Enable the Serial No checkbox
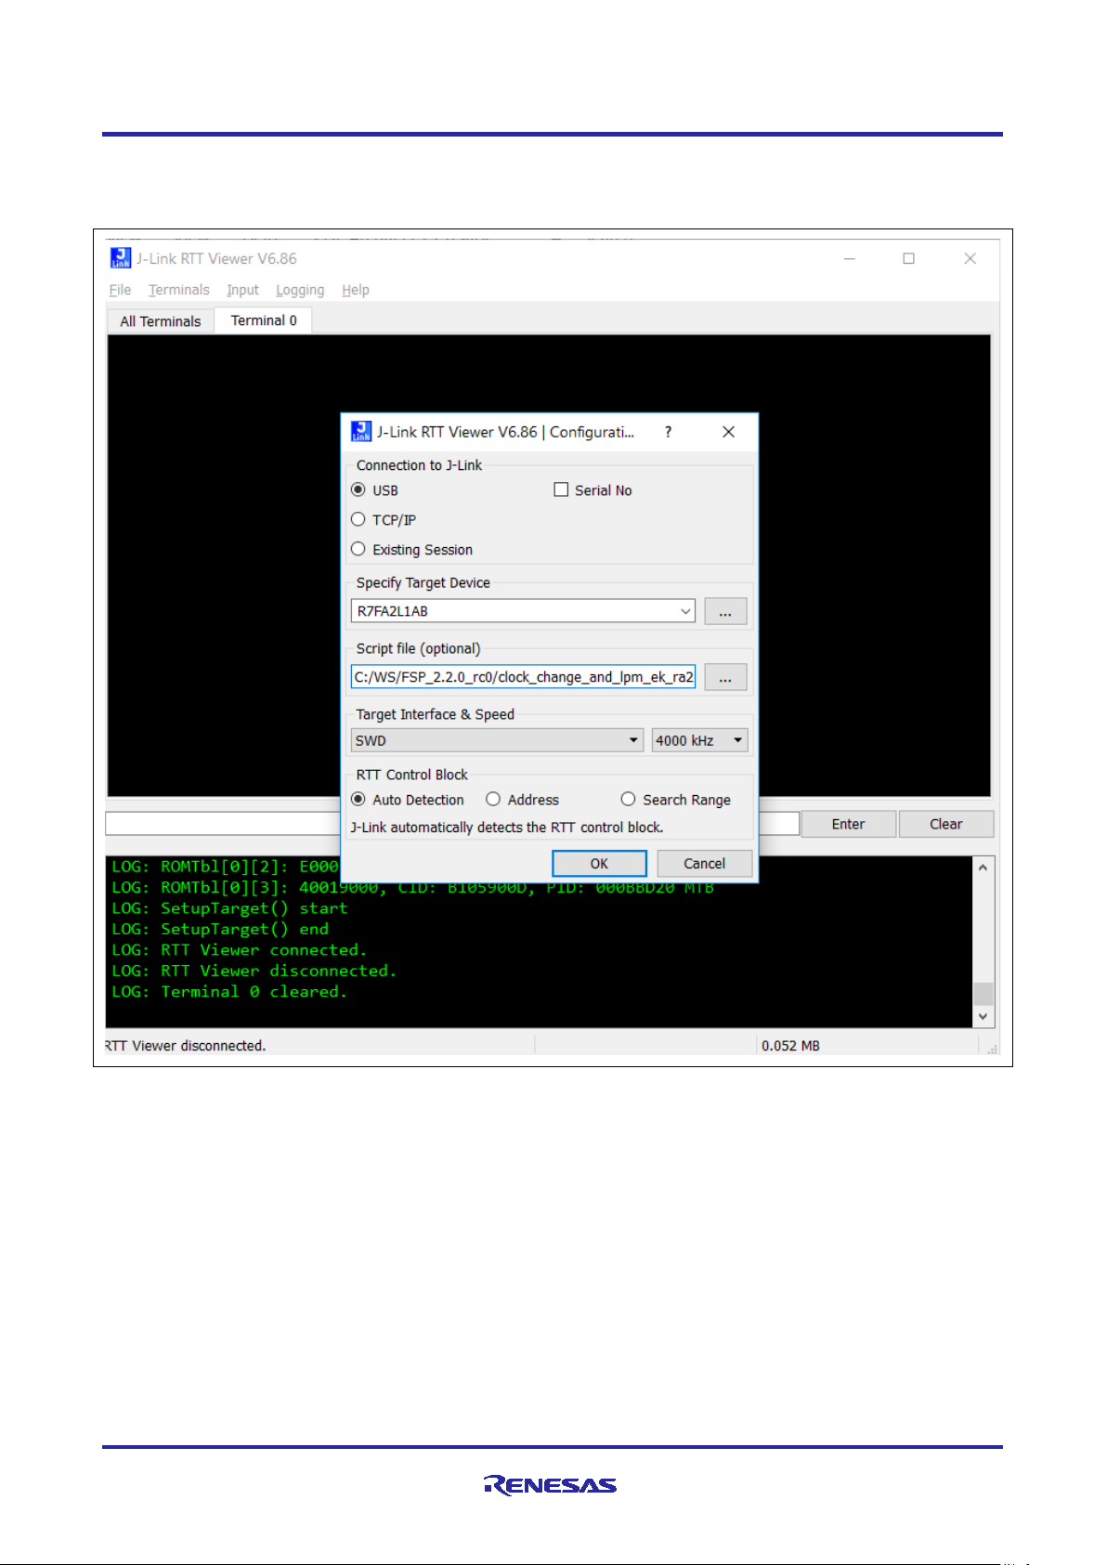This screenshot has height=1565, width=1107. (x=561, y=489)
